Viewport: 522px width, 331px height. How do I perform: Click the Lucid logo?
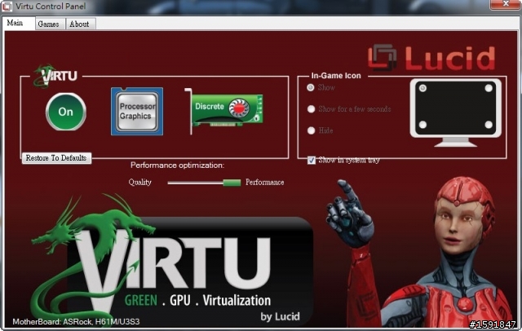point(431,58)
